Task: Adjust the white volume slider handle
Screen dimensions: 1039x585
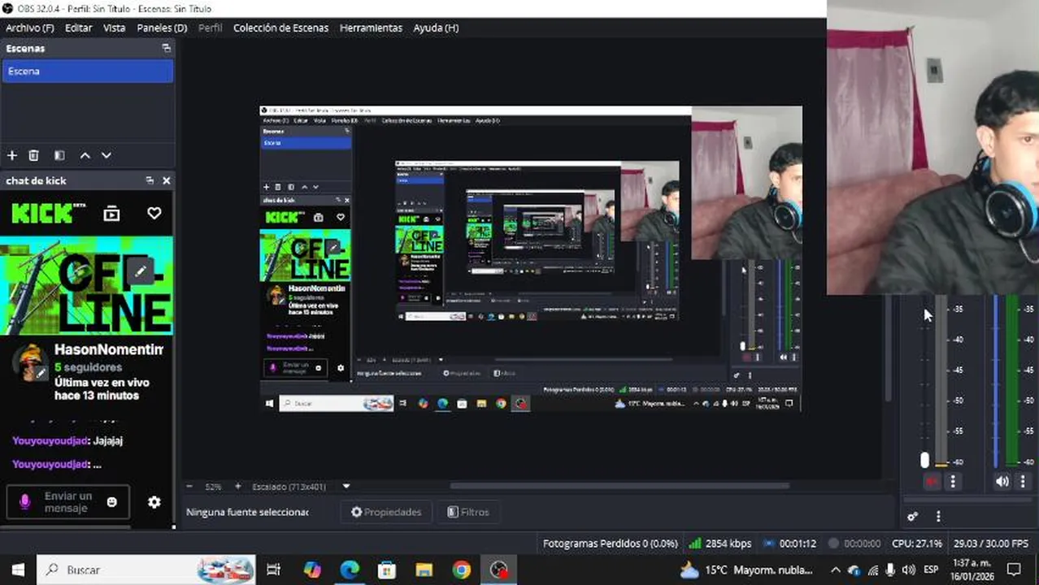Action: point(924,461)
